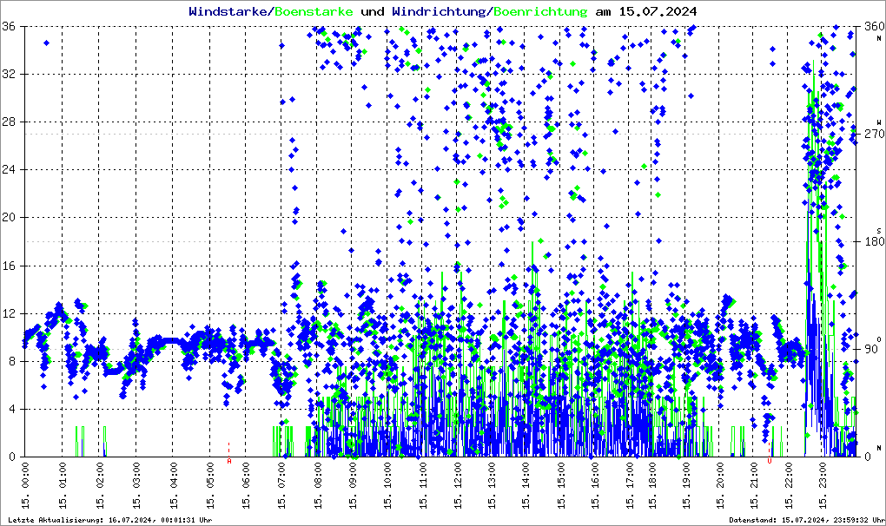Click the '270' right axis value

[x=871, y=134]
